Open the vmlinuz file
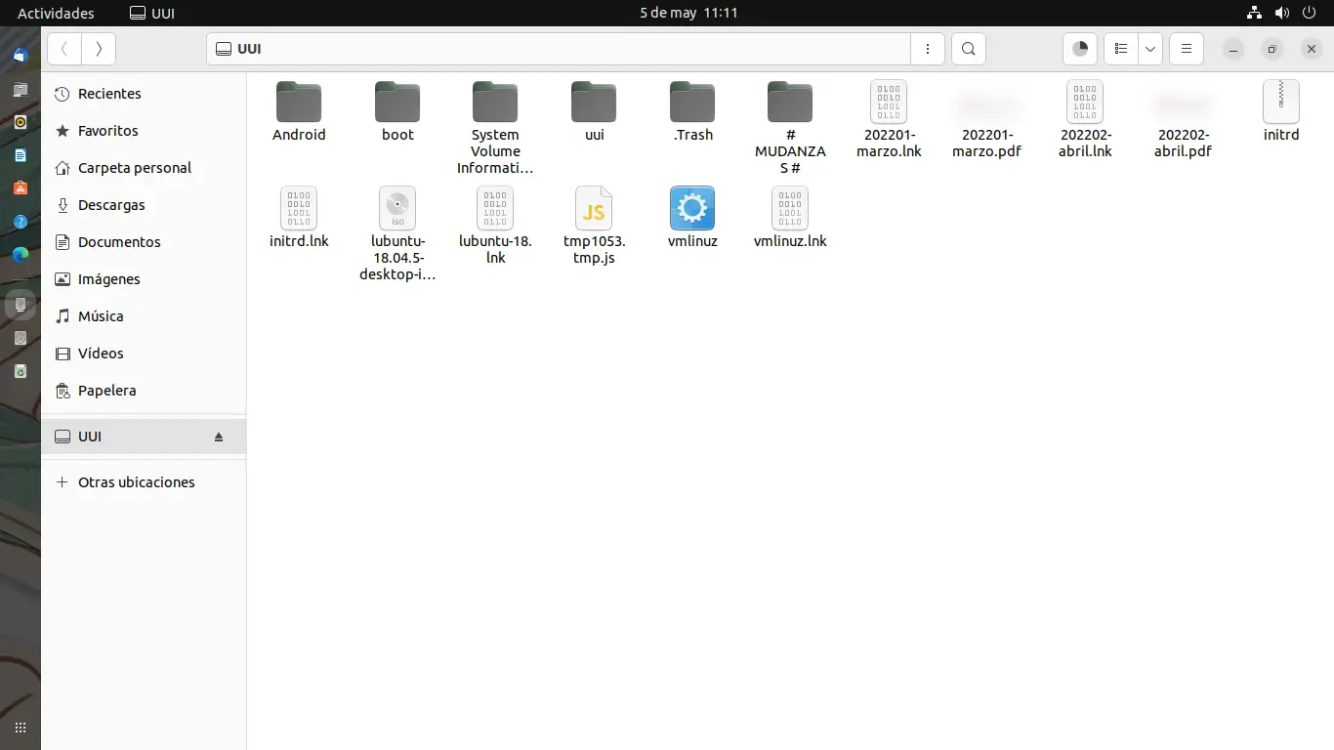Image resolution: width=1334 pixels, height=750 pixels. (x=692, y=208)
